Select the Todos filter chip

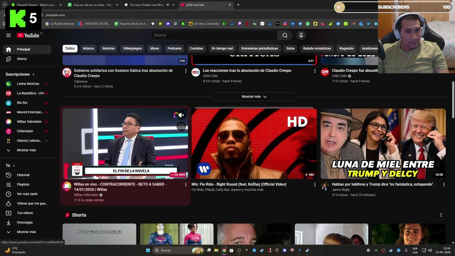point(70,48)
